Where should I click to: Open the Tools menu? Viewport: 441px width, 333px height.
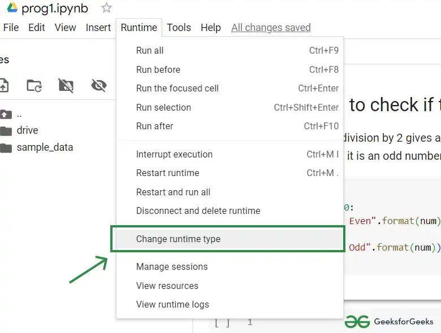(179, 27)
